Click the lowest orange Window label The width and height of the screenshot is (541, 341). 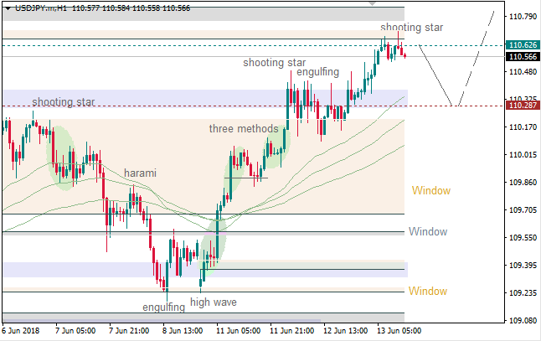click(427, 291)
